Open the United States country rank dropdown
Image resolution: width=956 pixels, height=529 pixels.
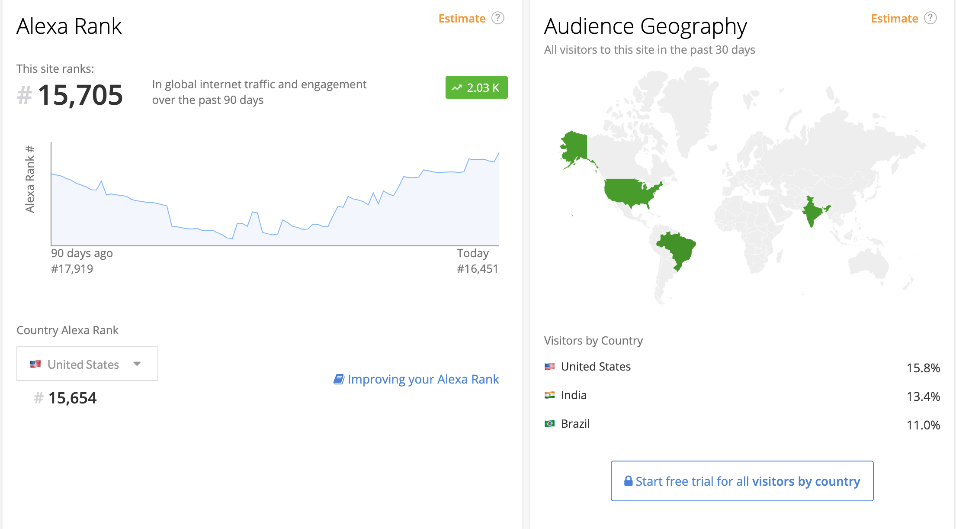coord(87,364)
